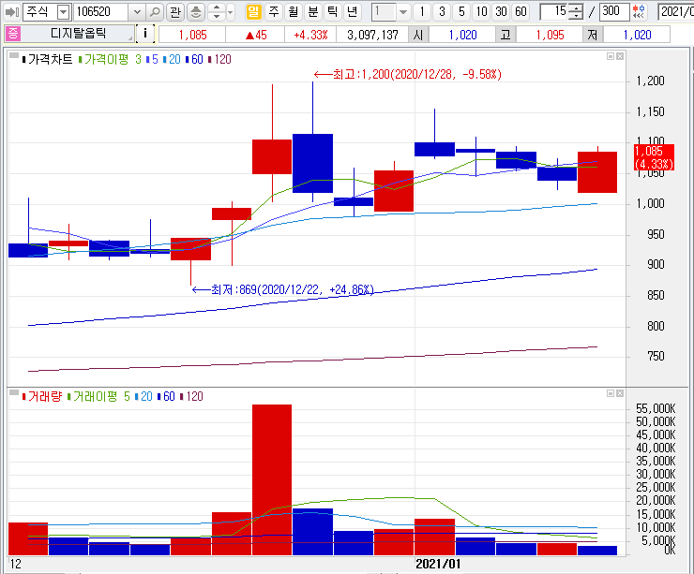
Task: Click the candle count field showing 15
Action: 553,11
